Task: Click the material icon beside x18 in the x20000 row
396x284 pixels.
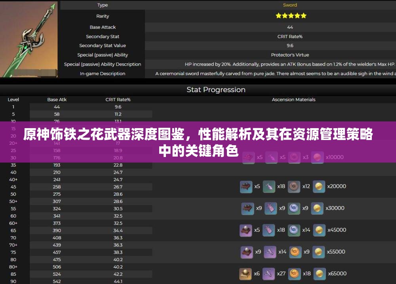Action: (x=269, y=187)
